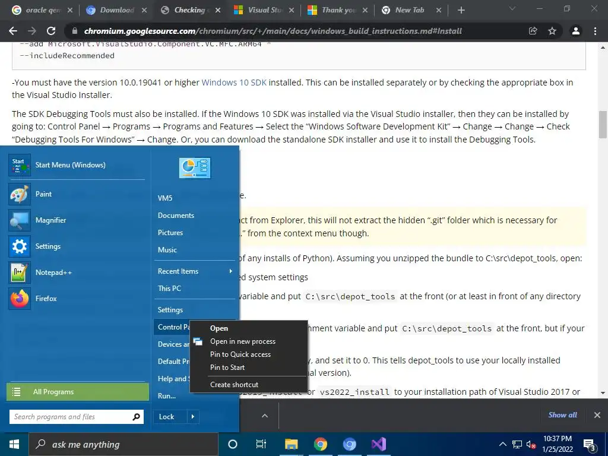Open Task View on taskbar
The height and width of the screenshot is (456, 608).
[261, 444]
